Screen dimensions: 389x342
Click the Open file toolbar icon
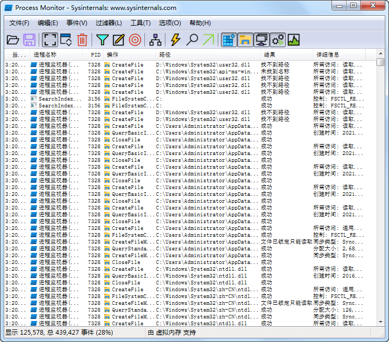[x=13, y=39]
